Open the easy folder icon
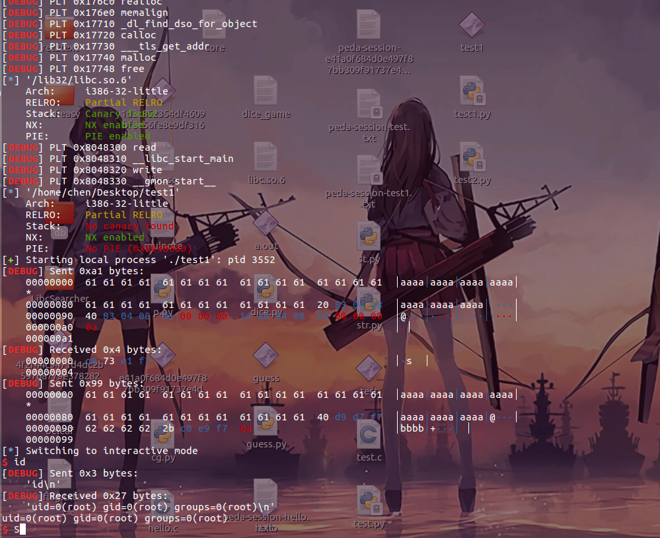The width and height of the screenshot is (660, 538). point(59,95)
